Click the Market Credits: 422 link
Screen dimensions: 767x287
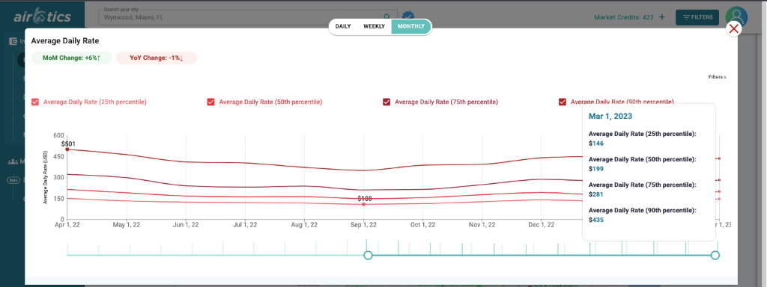(x=624, y=17)
